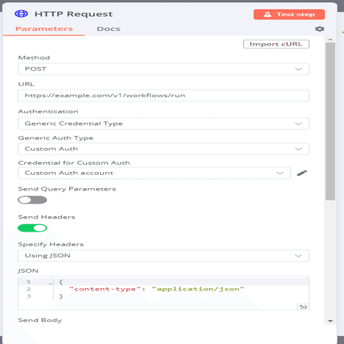The image size is (344, 344).
Task: Run the Test step button
Action: 289,15
